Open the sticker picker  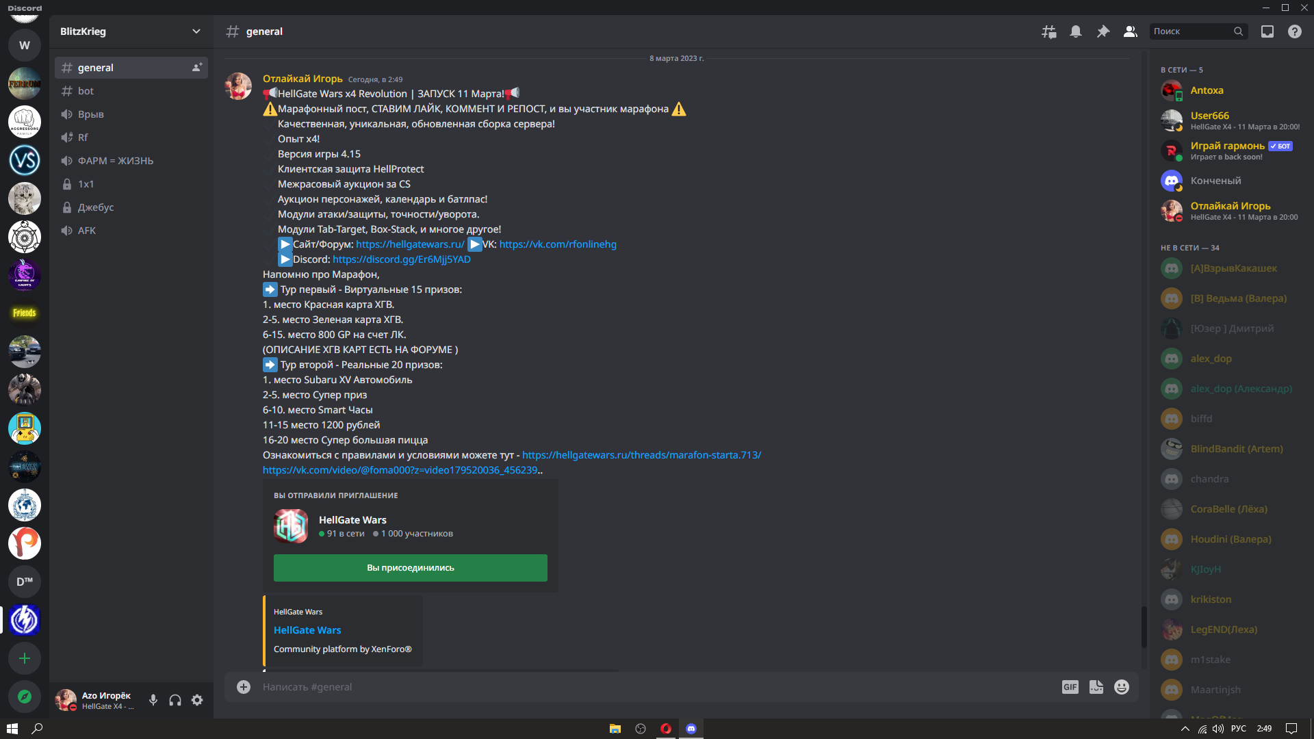click(1096, 687)
